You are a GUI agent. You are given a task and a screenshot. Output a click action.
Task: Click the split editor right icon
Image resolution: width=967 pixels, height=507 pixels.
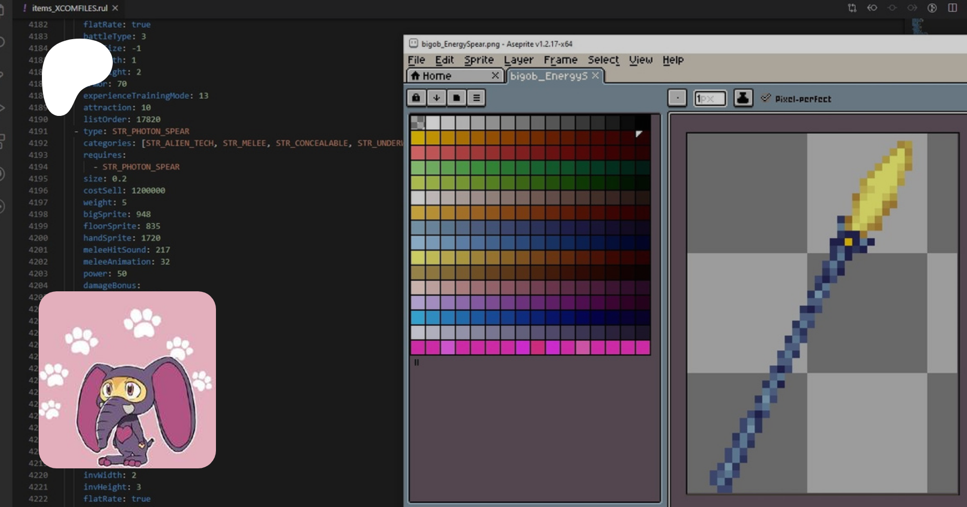[952, 8]
